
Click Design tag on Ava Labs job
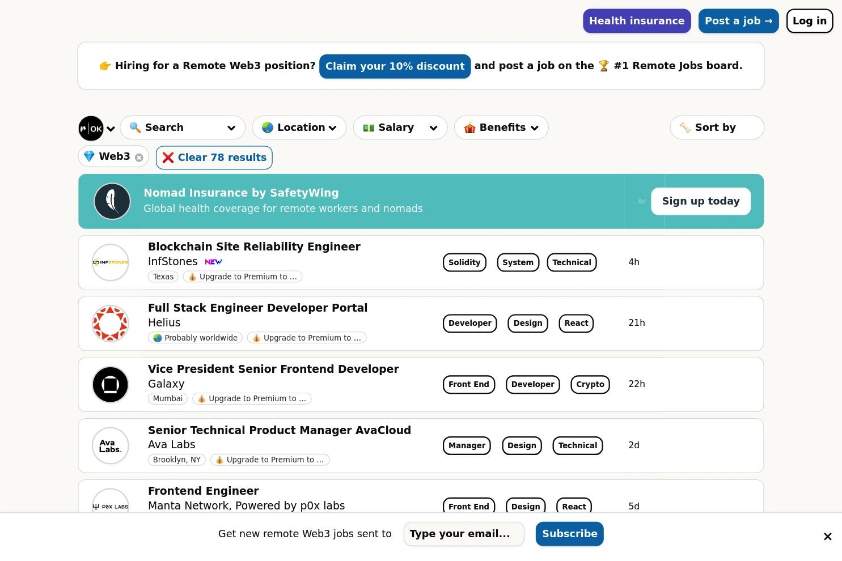pos(522,445)
